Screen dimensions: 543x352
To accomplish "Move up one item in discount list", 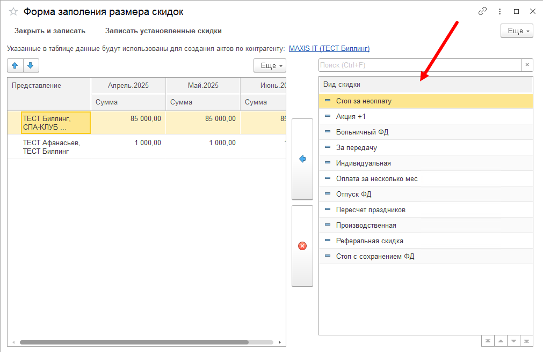I will click(501, 341).
